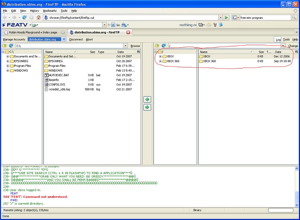Reload the page with the refresh icon
The image size is (300, 220).
pos(24,18)
